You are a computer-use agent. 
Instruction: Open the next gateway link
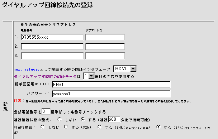[27, 69]
